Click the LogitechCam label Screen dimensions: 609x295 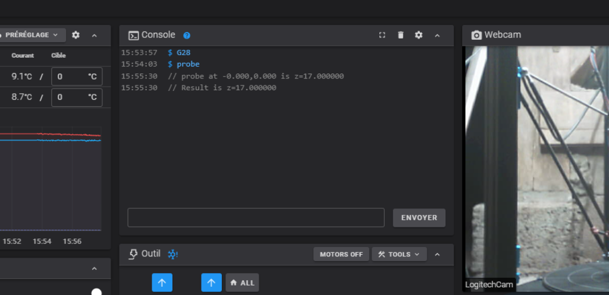(489, 284)
